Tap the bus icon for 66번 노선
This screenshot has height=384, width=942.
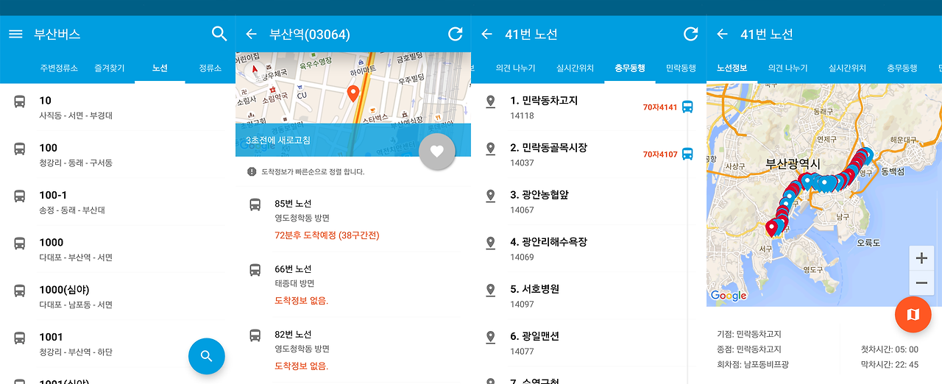[255, 269]
